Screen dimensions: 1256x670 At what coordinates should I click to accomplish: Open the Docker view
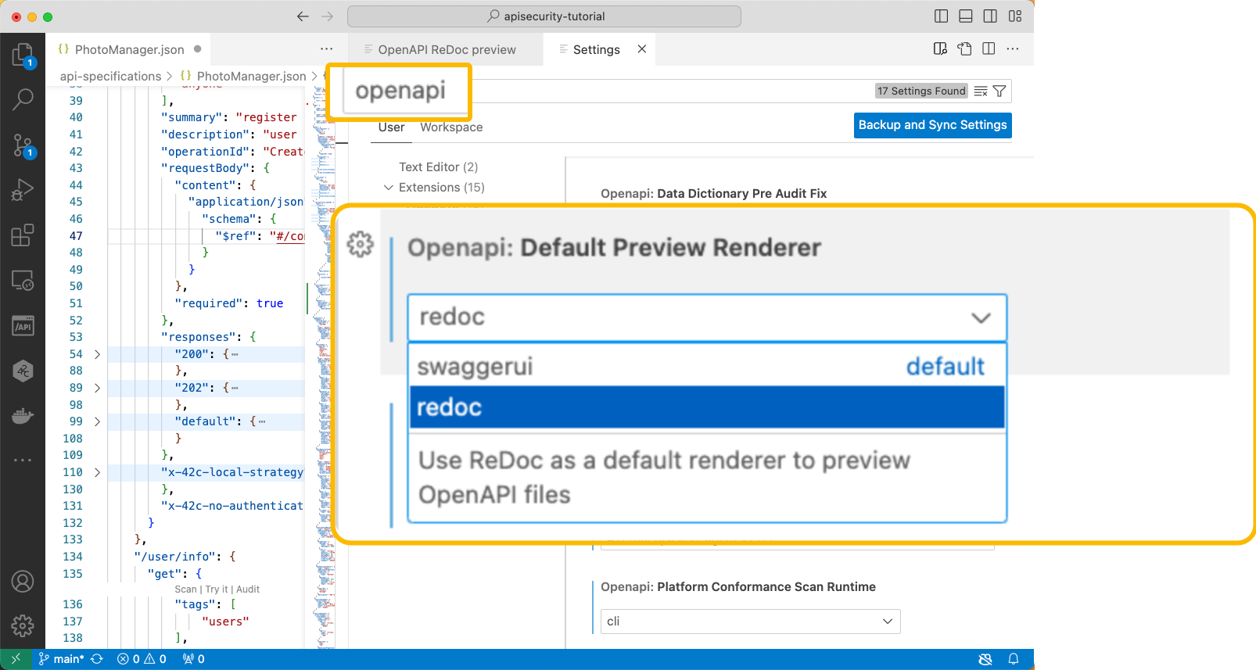23,415
